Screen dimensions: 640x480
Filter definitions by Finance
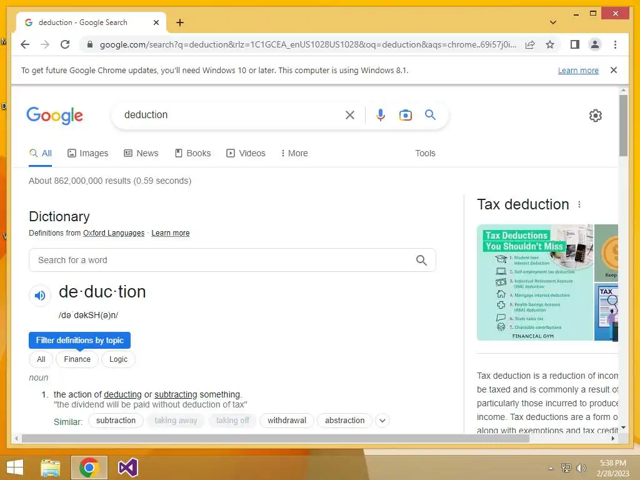click(x=77, y=359)
